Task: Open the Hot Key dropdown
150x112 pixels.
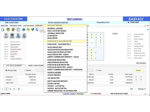Action: coord(81,94)
